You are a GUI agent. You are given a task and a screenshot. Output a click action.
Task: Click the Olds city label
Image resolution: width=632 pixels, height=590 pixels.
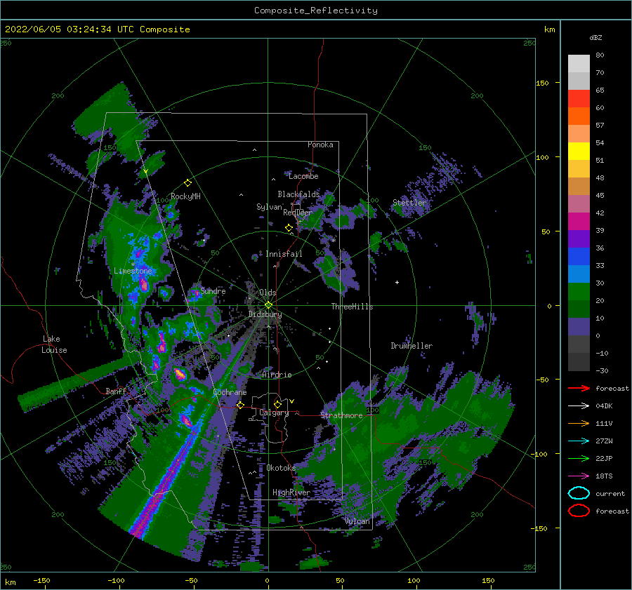point(268,293)
